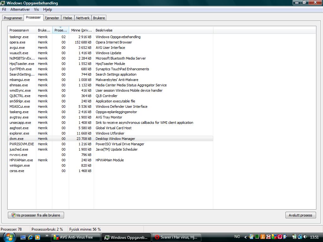Click the tray icon right of the Synaptics icon
The width and height of the screenshot is (323, 242).
(285, 237)
